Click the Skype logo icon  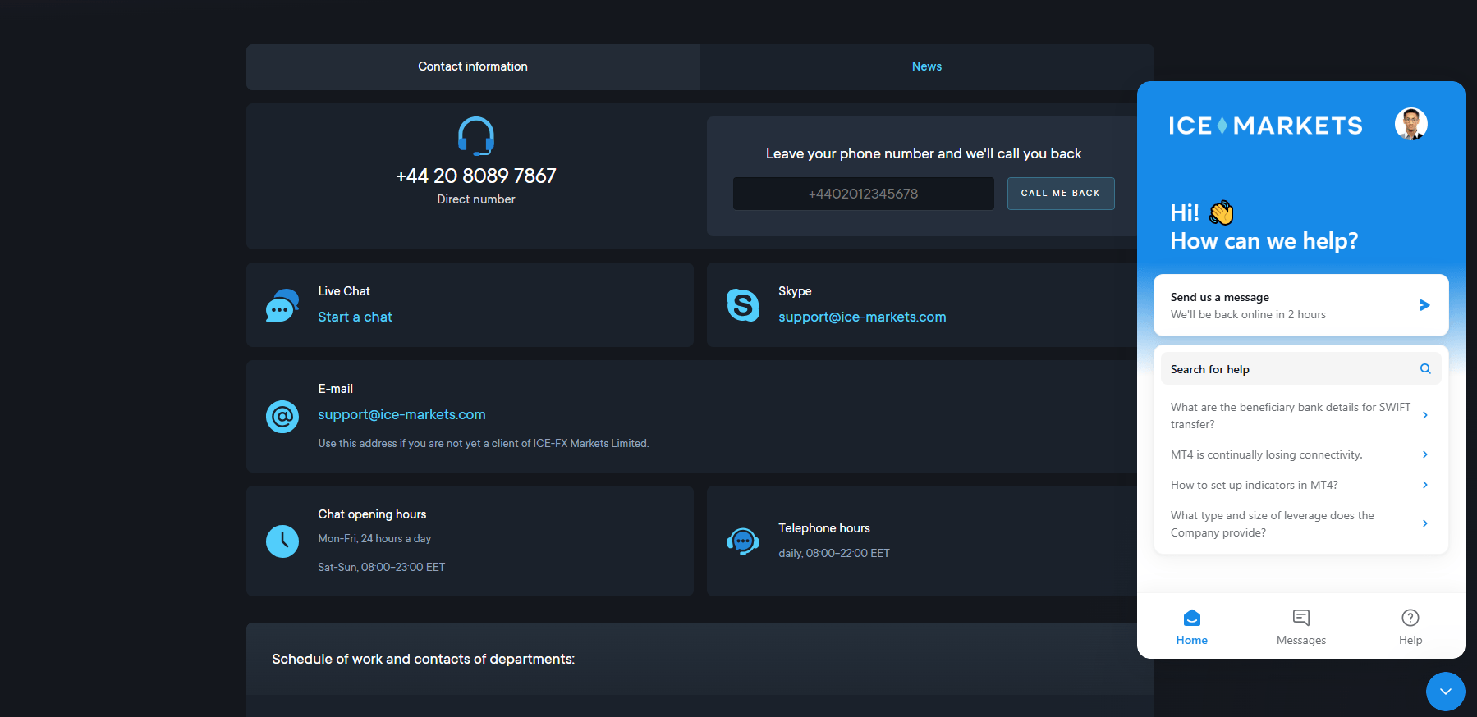coord(743,305)
